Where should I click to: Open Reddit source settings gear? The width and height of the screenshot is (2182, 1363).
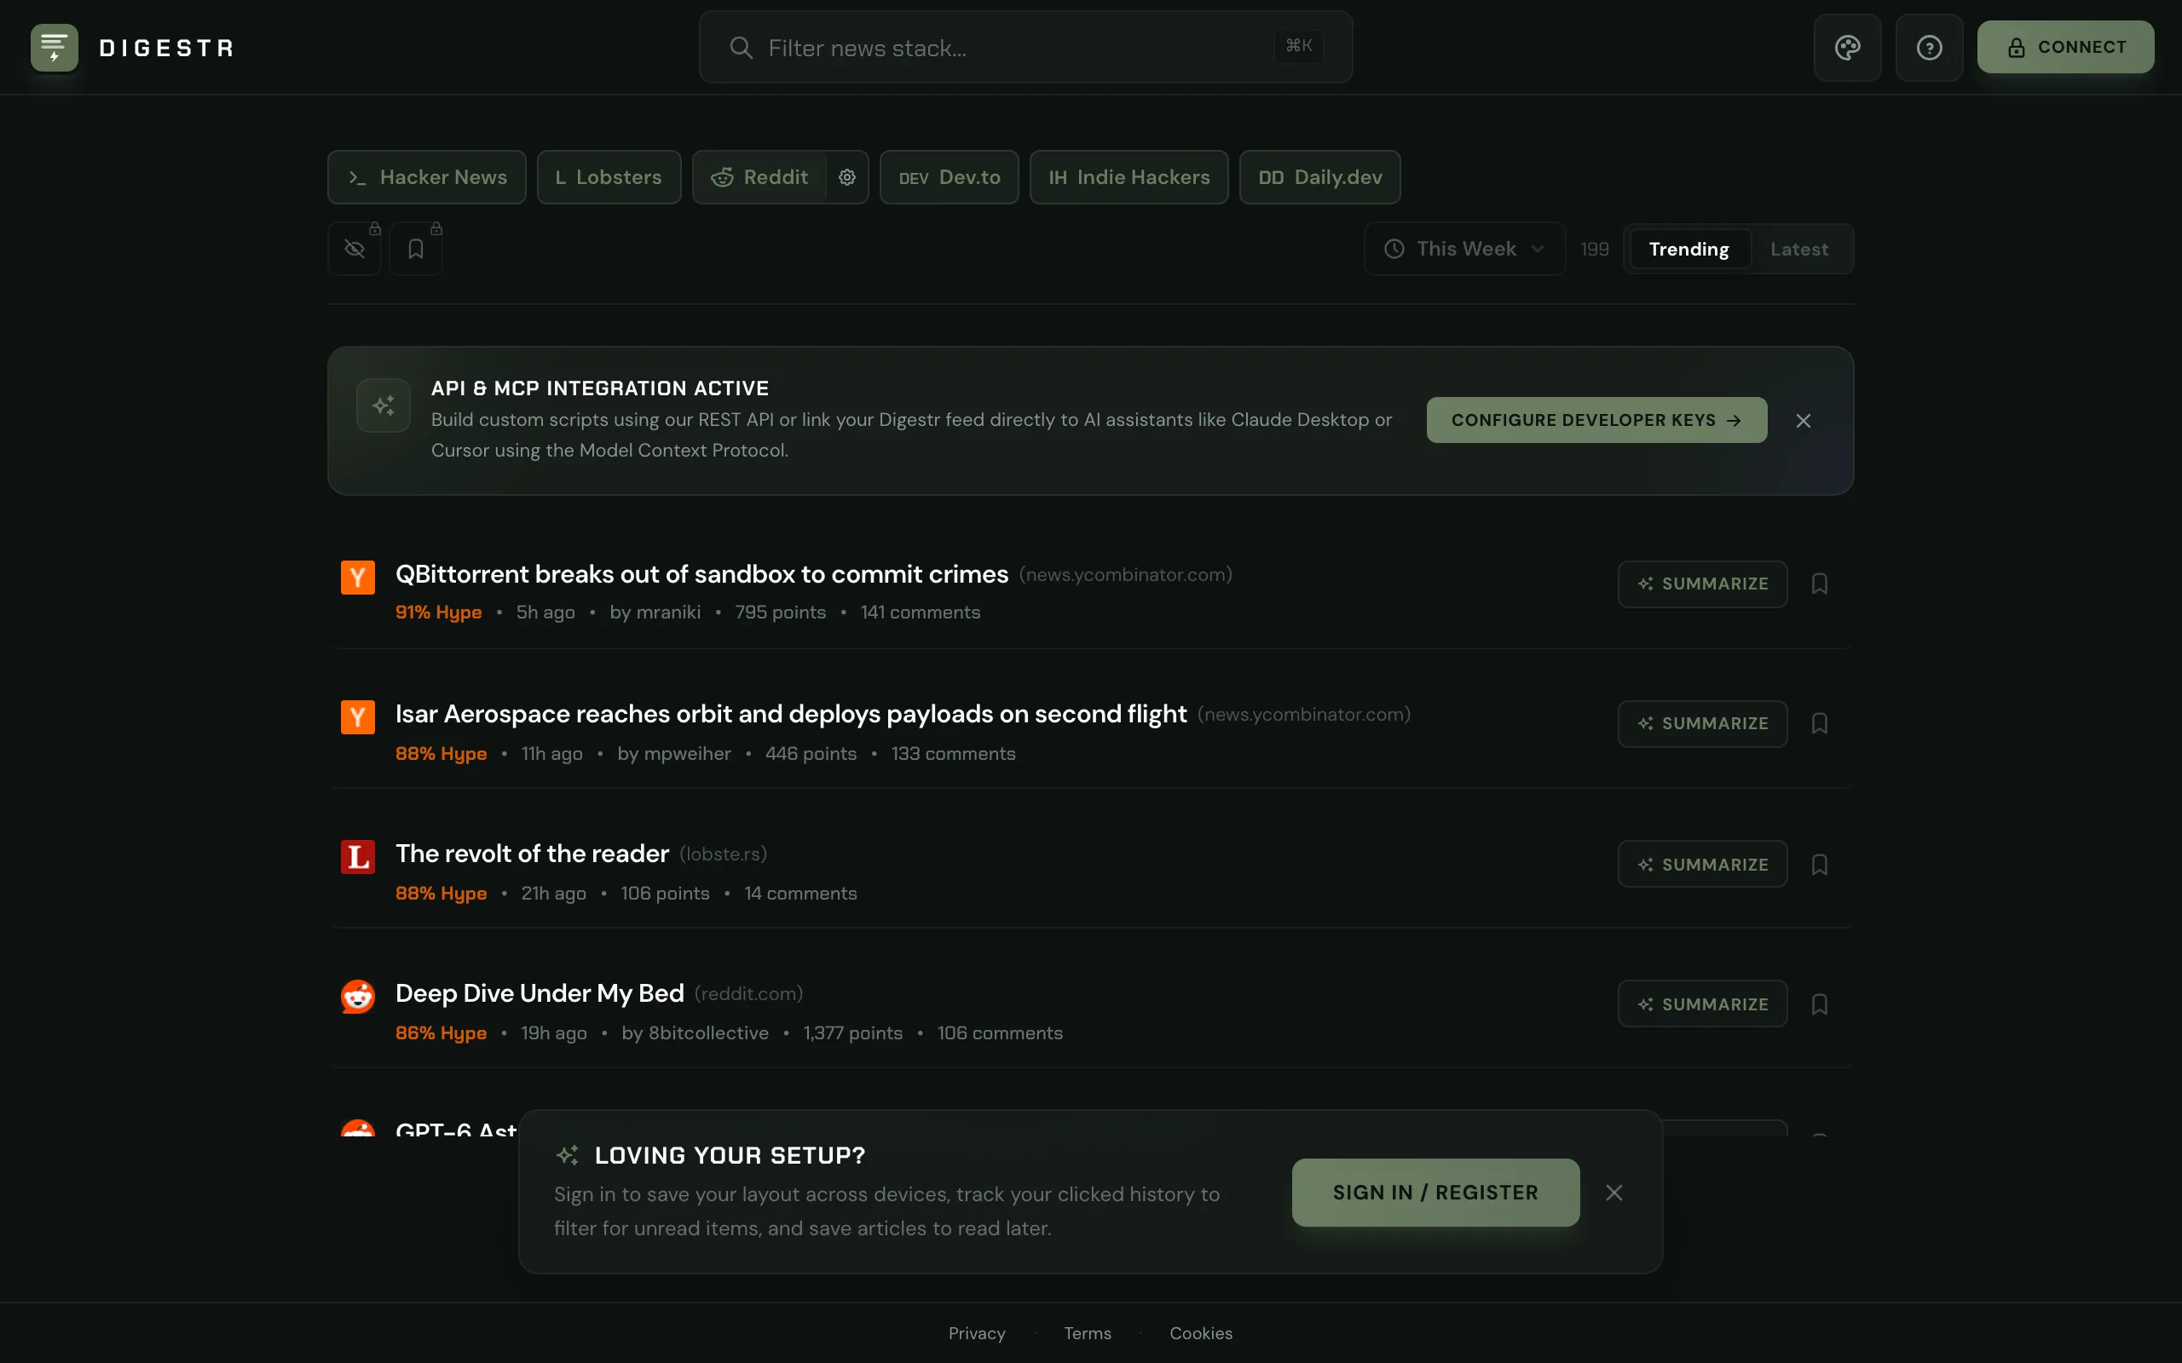pos(846,177)
